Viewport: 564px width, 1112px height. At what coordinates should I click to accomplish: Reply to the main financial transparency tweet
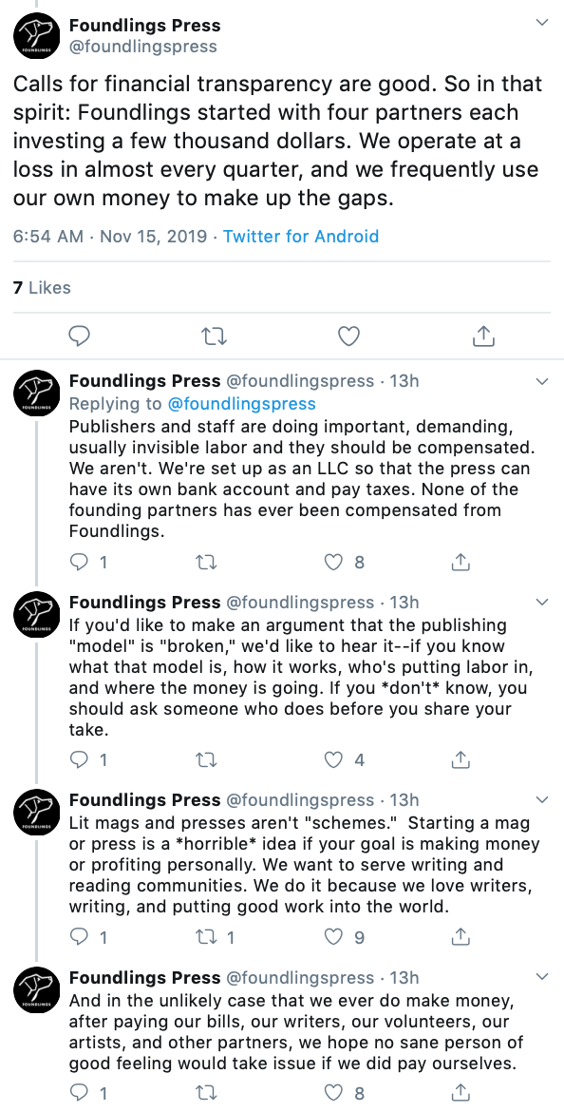point(80,336)
